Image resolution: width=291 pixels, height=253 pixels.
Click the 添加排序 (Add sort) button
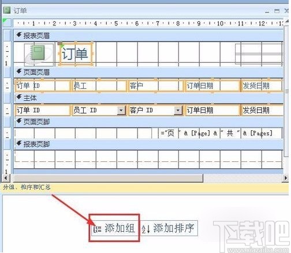tap(169, 228)
